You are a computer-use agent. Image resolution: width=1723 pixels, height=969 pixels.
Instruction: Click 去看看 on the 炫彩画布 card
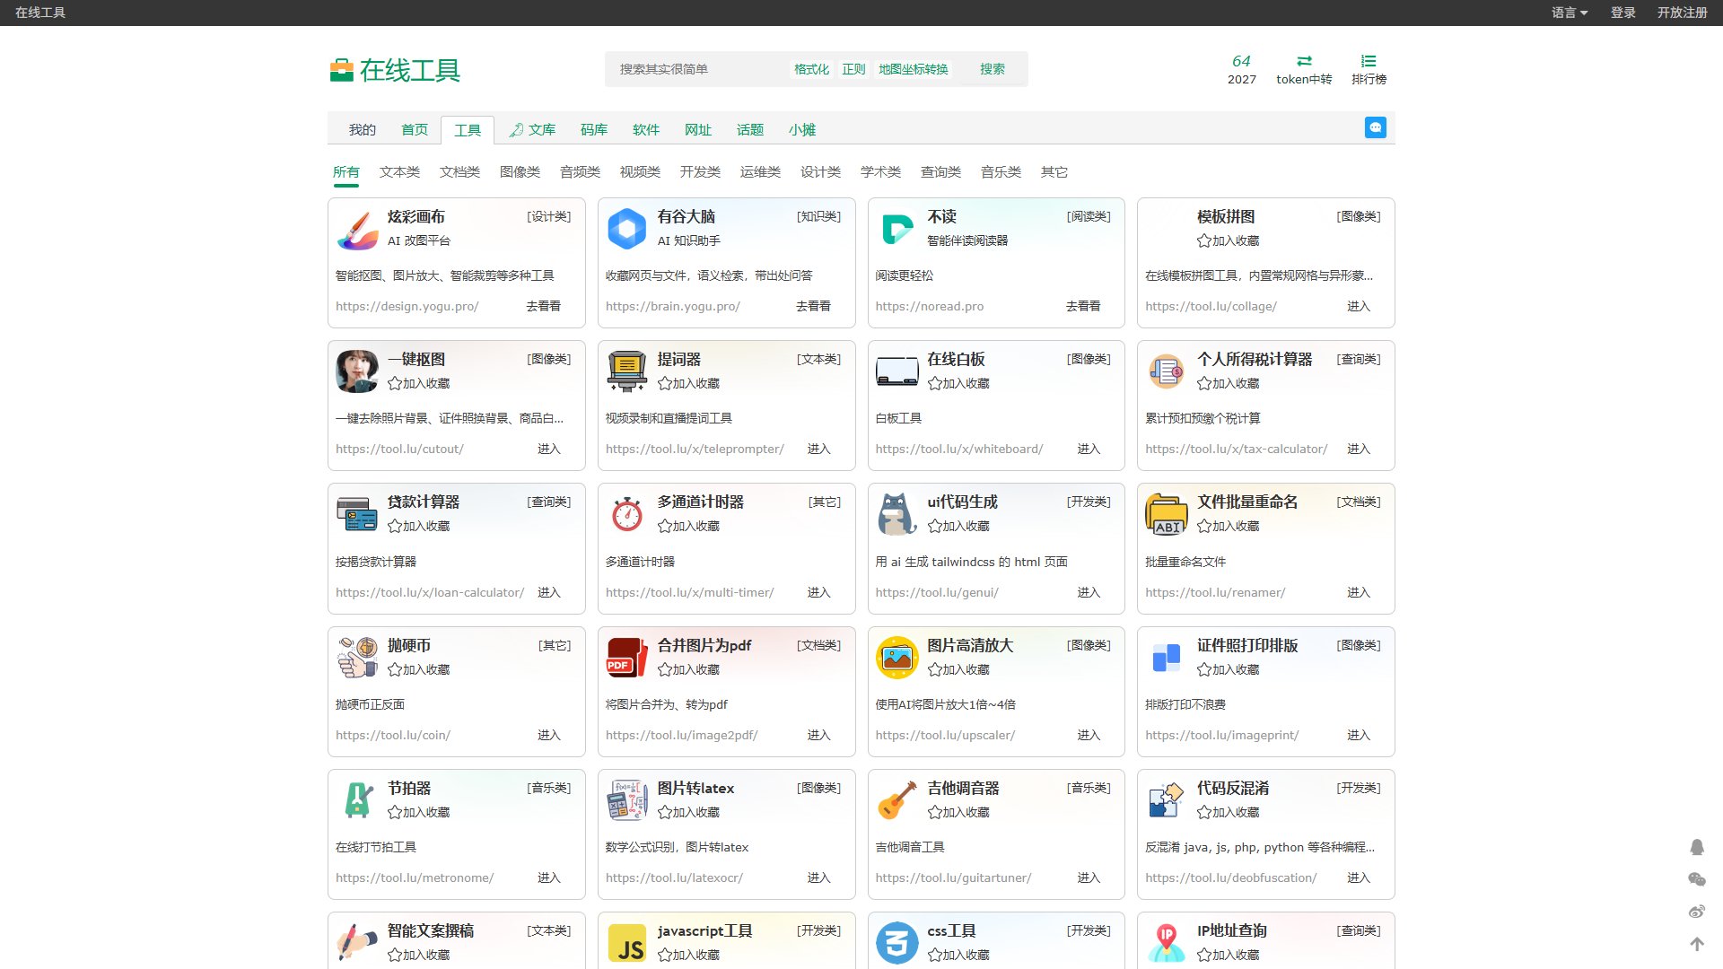click(543, 306)
